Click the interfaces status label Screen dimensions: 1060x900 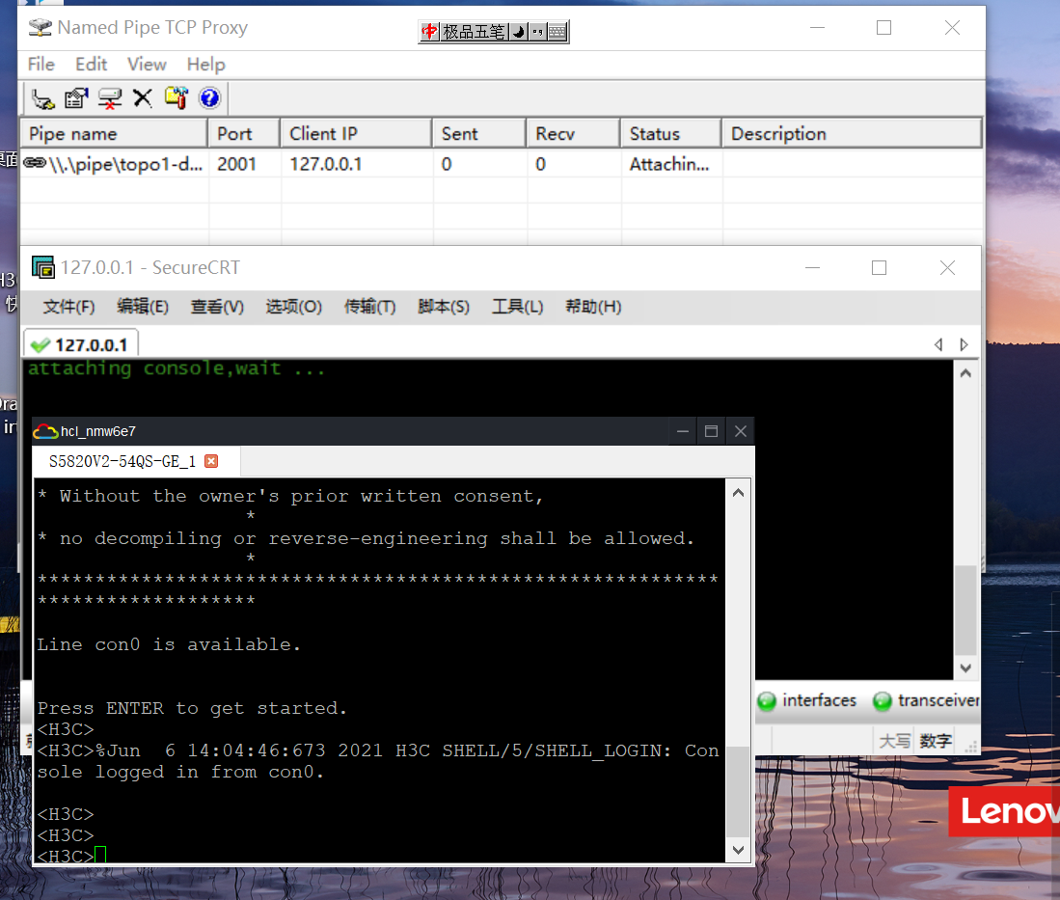(x=819, y=700)
